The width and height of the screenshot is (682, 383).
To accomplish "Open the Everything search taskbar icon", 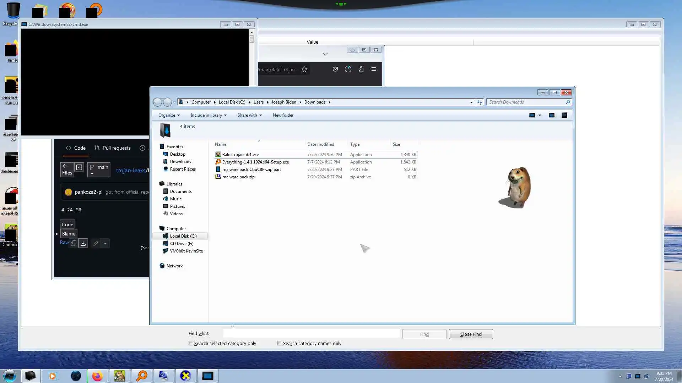I will [142, 376].
